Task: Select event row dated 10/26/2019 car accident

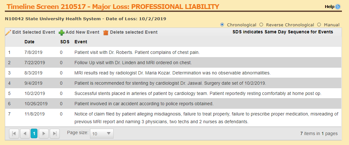Action: [x=144, y=104]
